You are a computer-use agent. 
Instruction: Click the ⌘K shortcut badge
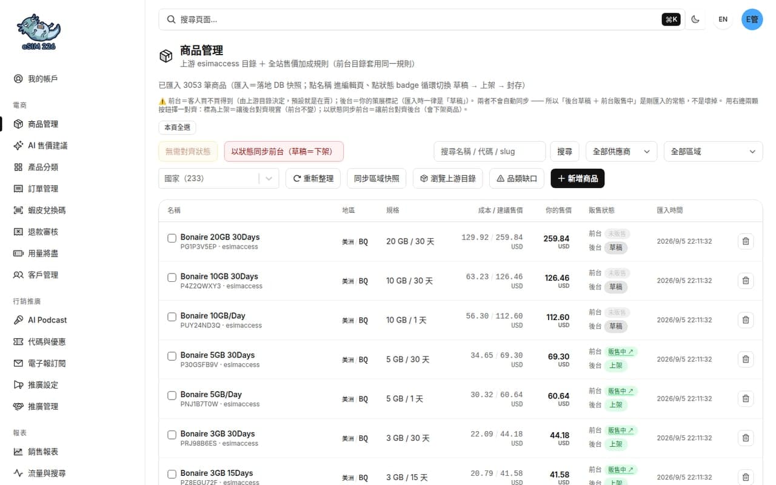[671, 19]
